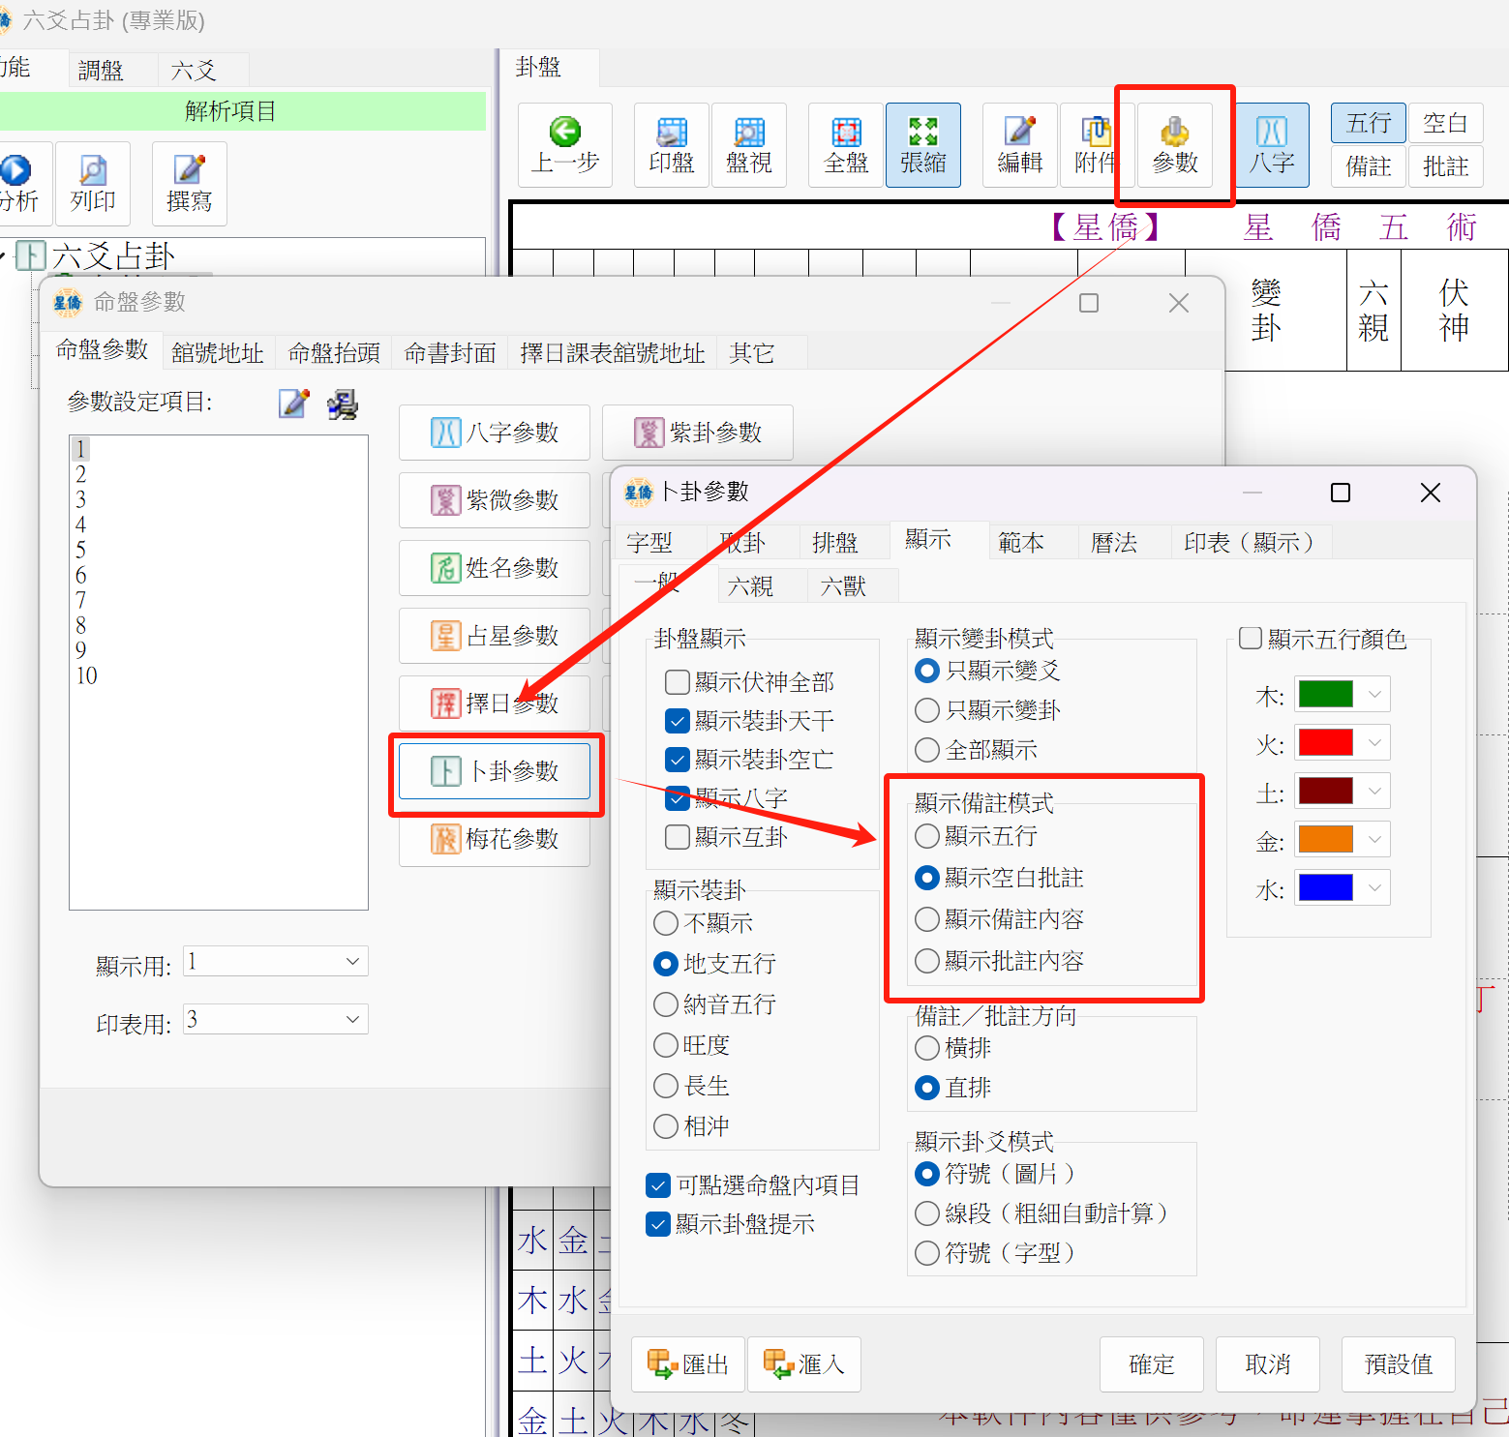Enable 顯示伏神全部 checkbox
This screenshot has width=1509, height=1437.
point(679,682)
